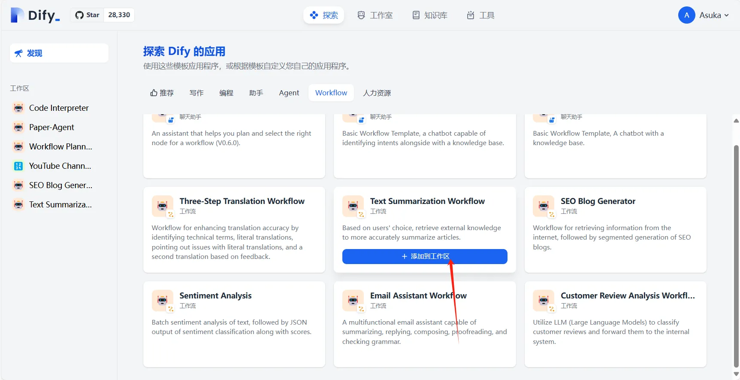Click the 知识库 book icon

click(416, 15)
